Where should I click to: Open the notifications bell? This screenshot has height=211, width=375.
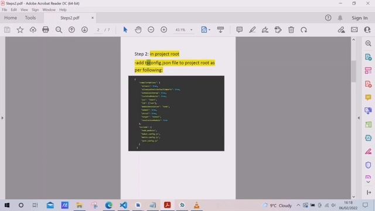pos(340,18)
